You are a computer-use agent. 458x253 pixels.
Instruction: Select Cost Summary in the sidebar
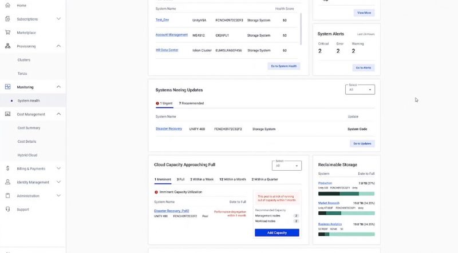pyautogui.click(x=29, y=128)
